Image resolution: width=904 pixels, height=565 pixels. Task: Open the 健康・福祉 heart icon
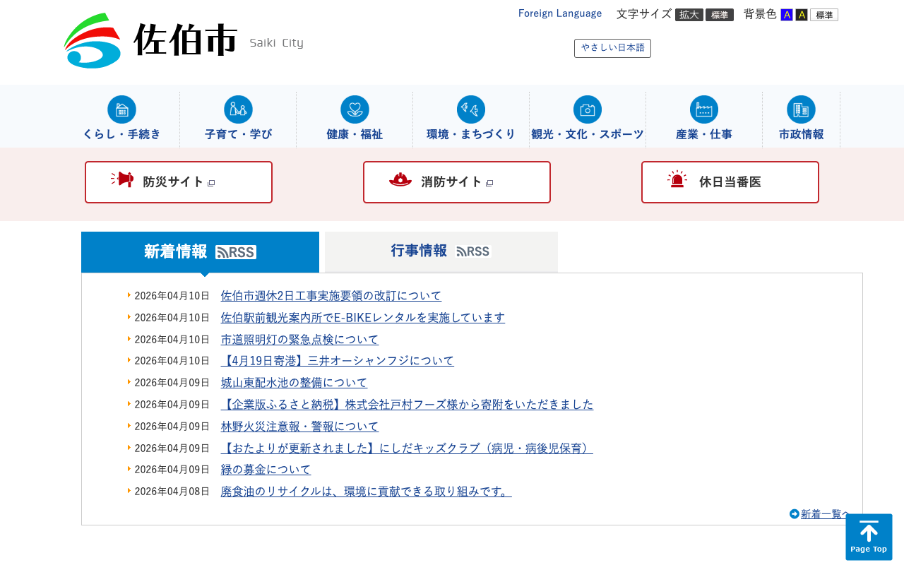(355, 109)
